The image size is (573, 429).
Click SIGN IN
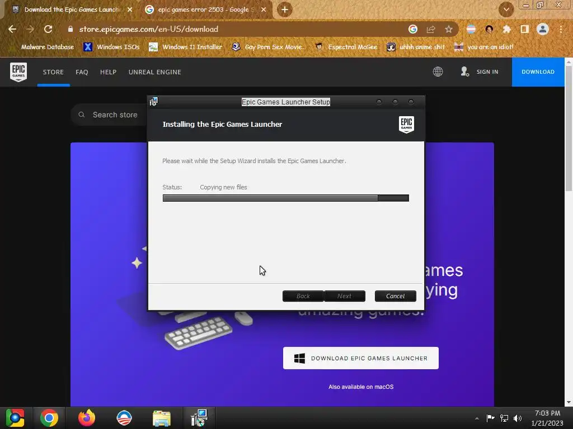[487, 72]
